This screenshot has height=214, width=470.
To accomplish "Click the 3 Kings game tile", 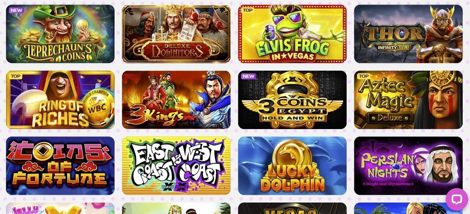I will (176, 100).
